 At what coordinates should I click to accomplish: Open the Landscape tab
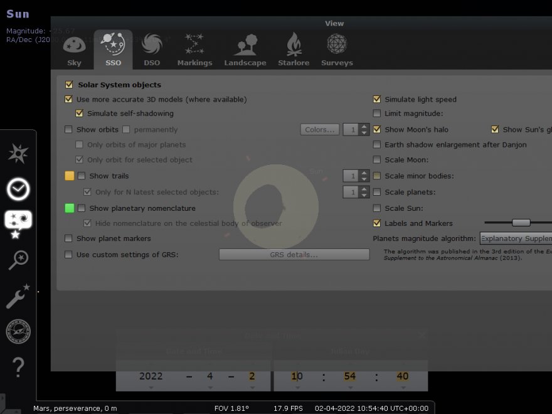(x=245, y=50)
